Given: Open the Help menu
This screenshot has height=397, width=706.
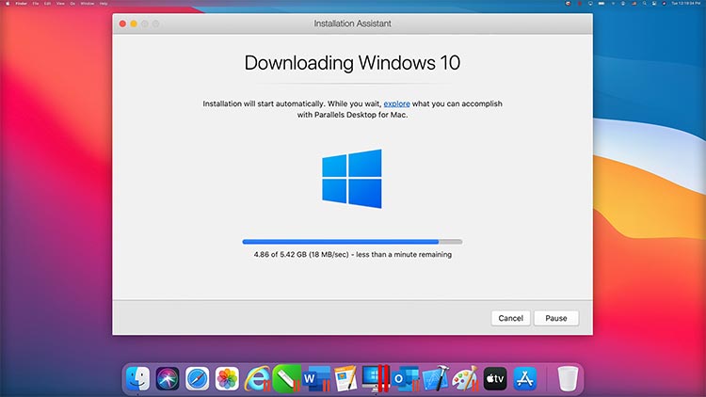Looking at the screenshot, I should pyautogui.click(x=104, y=3).
